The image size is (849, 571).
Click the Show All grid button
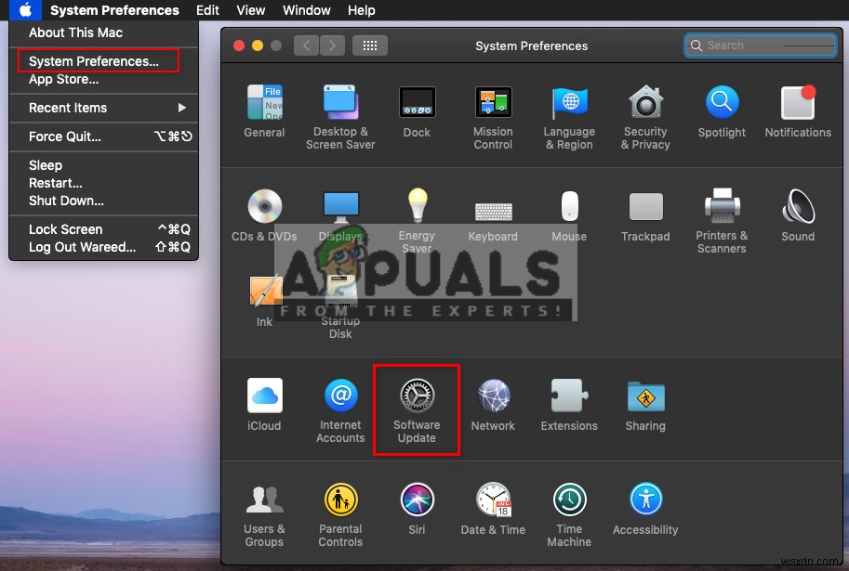(369, 45)
